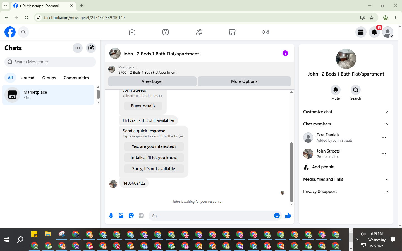Viewport: 402px width, 251px height.
Task: Open options for member Ezra Daniels
Action: 384,137
